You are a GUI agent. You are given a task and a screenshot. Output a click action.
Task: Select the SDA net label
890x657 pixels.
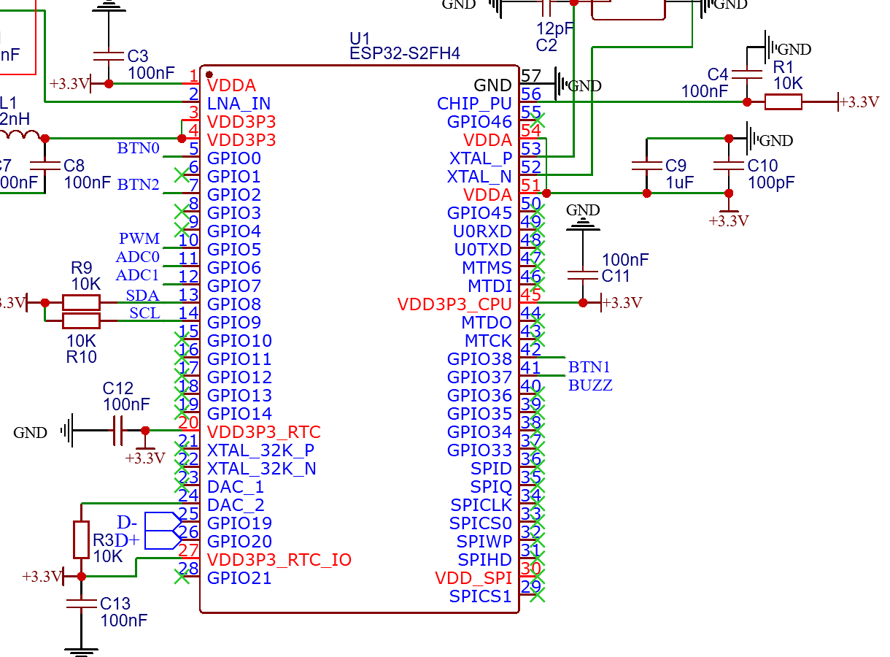pyautogui.click(x=143, y=296)
